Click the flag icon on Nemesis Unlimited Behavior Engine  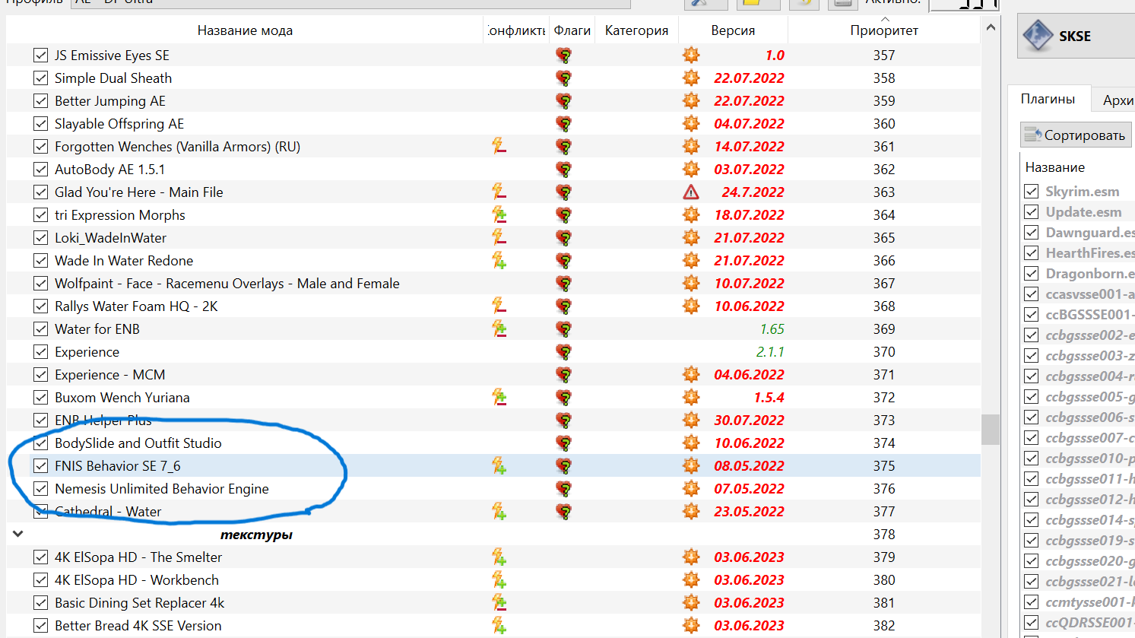pos(563,488)
